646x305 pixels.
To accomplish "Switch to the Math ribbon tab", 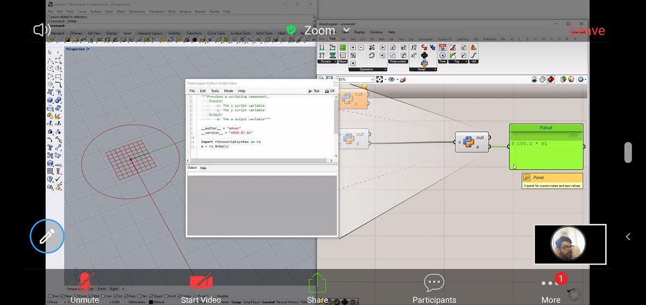I will (x=332, y=39).
